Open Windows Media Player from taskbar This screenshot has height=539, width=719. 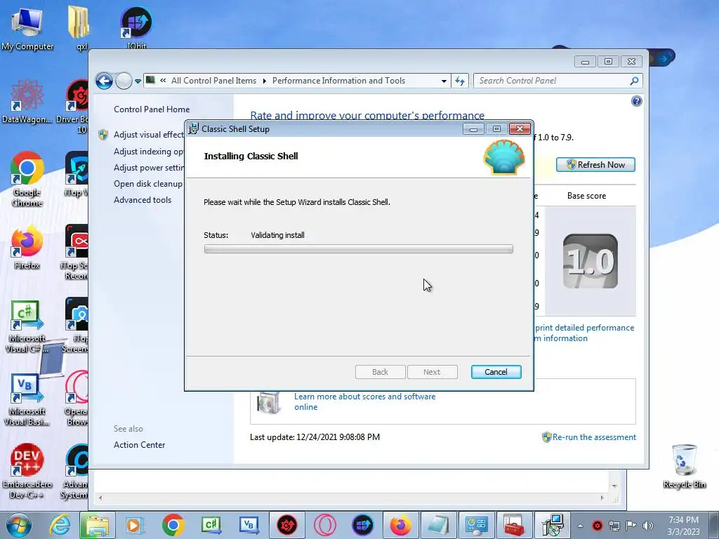tap(135, 525)
